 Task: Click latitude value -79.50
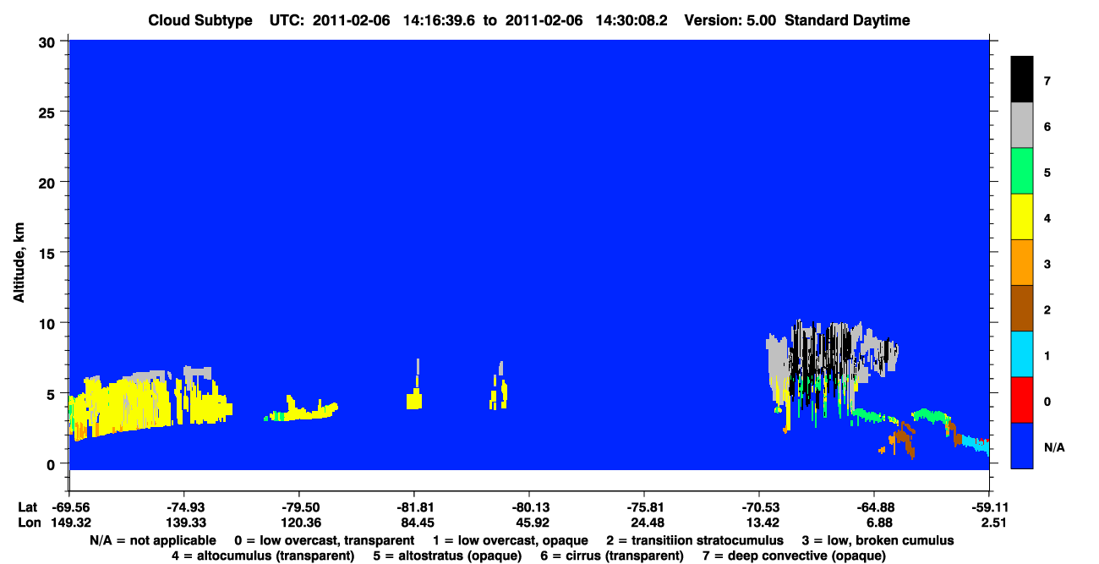pos(299,507)
